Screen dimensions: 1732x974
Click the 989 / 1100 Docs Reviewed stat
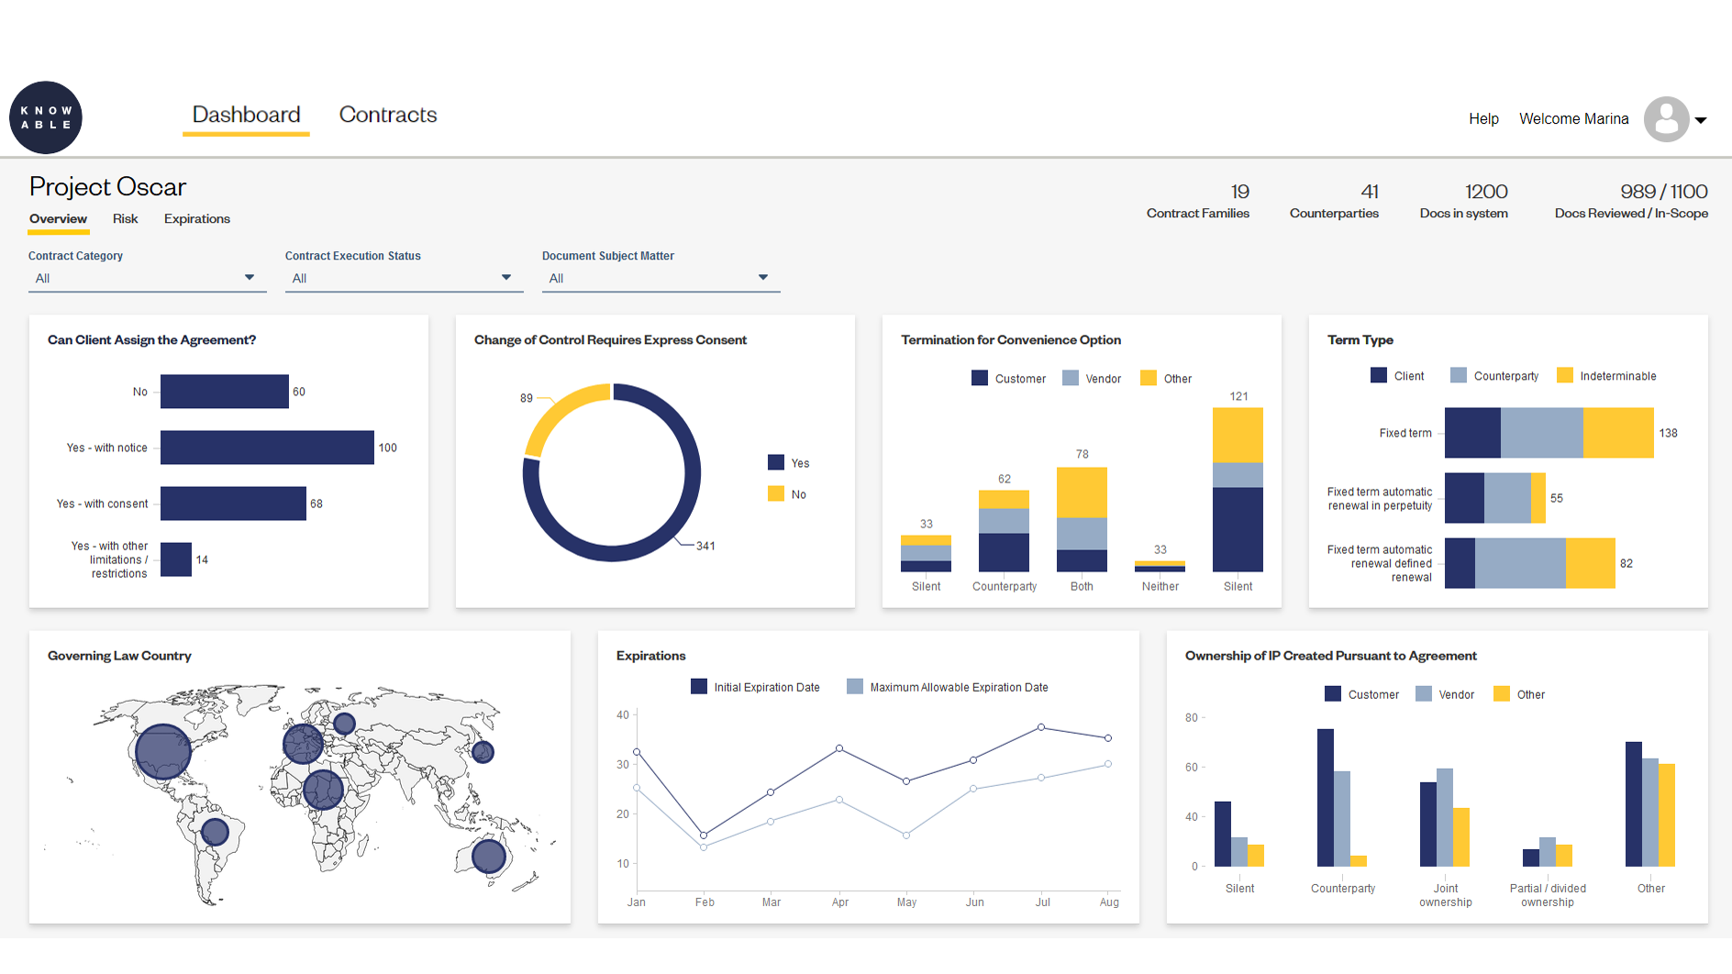click(1631, 202)
